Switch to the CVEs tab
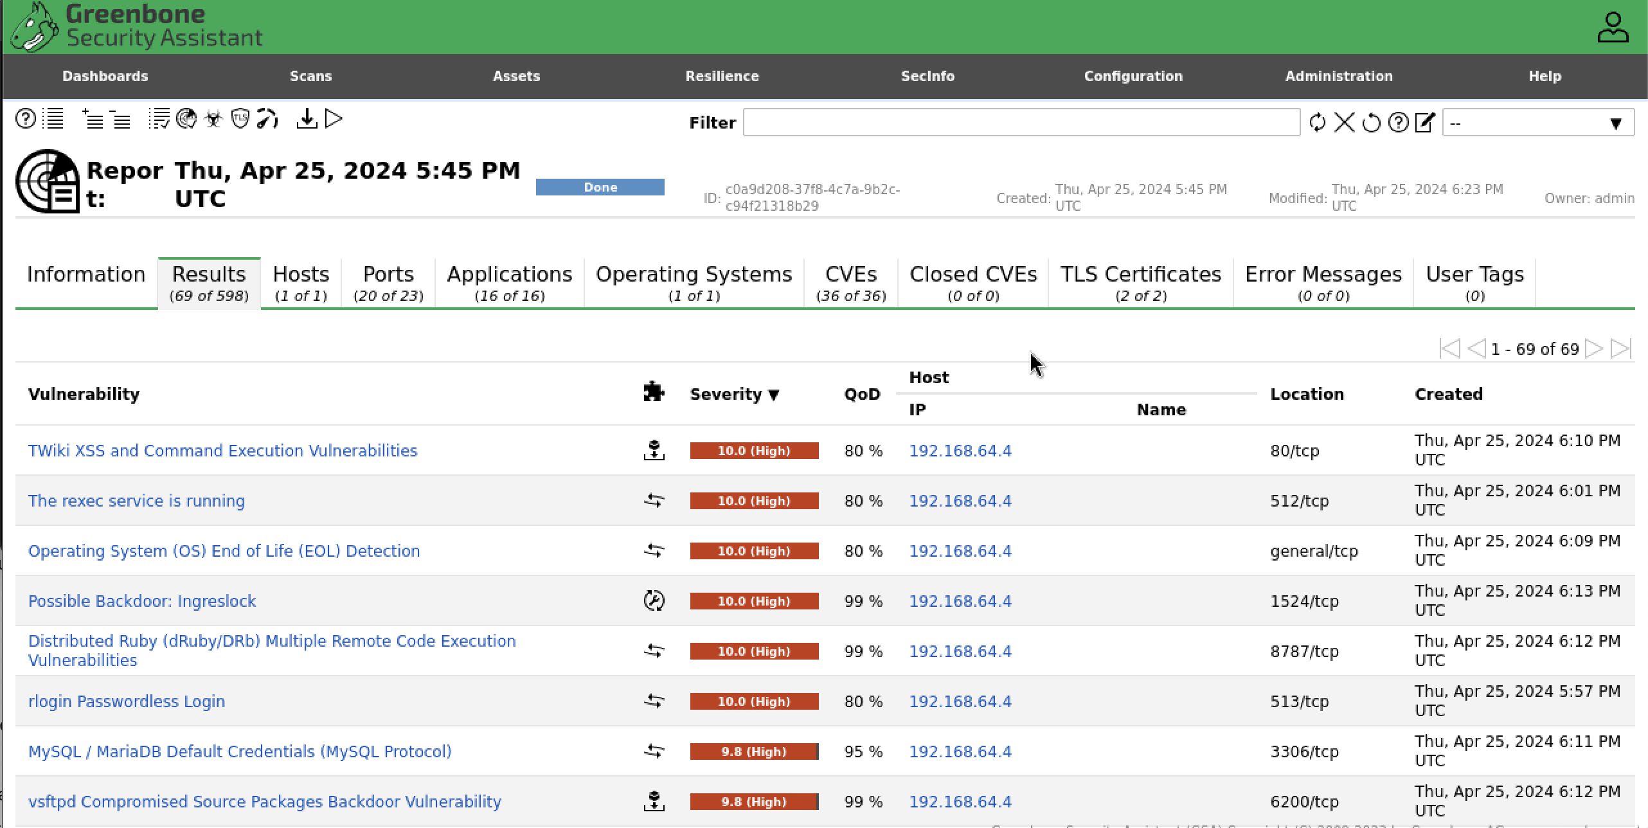 click(851, 283)
